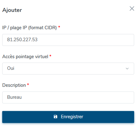Click the chevron arrow in the Oui dropdown
The width and height of the screenshot is (137, 128).
[x=127, y=69]
